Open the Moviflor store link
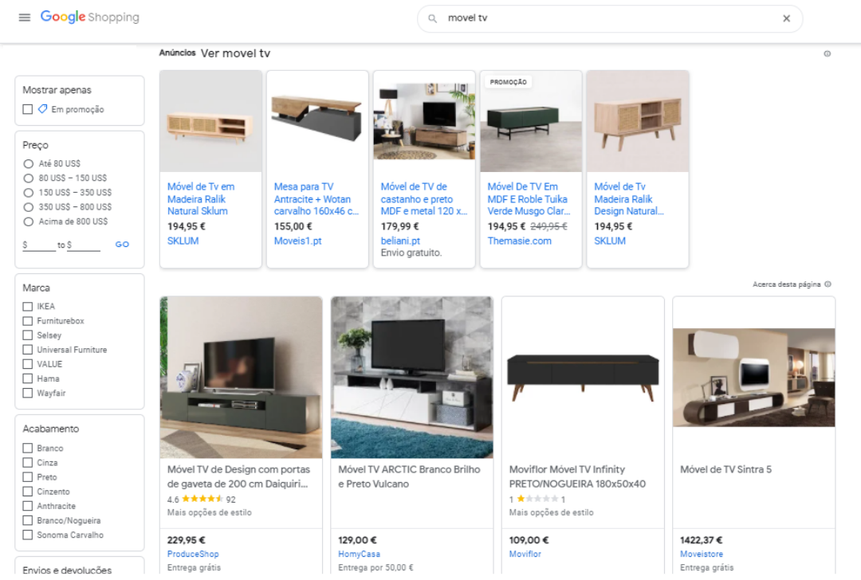This screenshot has height=580, width=861. pos(525,554)
